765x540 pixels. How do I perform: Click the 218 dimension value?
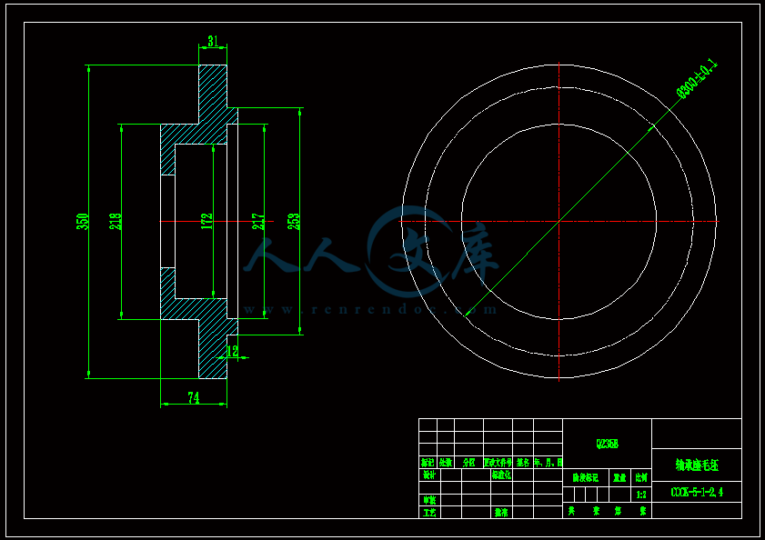pyautogui.click(x=116, y=222)
